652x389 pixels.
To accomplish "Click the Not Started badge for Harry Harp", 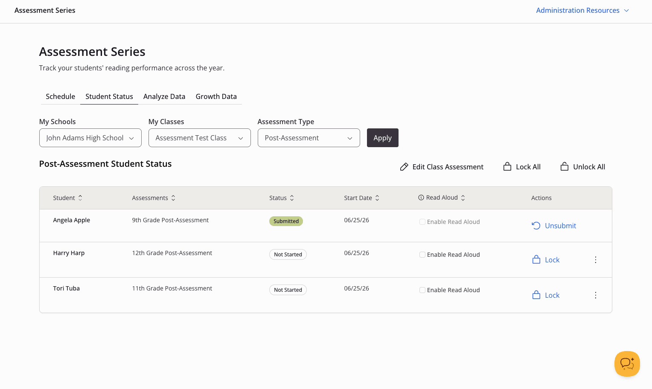I will pyautogui.click(x=288, y=254).
